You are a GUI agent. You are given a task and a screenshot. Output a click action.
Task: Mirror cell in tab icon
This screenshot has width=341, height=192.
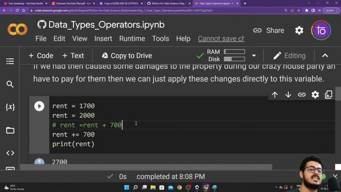(x=329, y=95)
